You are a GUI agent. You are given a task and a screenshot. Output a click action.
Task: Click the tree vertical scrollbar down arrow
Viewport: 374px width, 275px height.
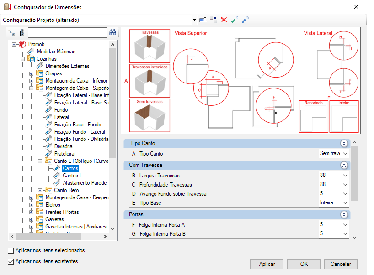click(x=113, y=229)
